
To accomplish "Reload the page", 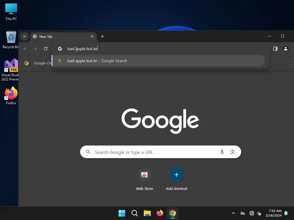I will point(46,49).
